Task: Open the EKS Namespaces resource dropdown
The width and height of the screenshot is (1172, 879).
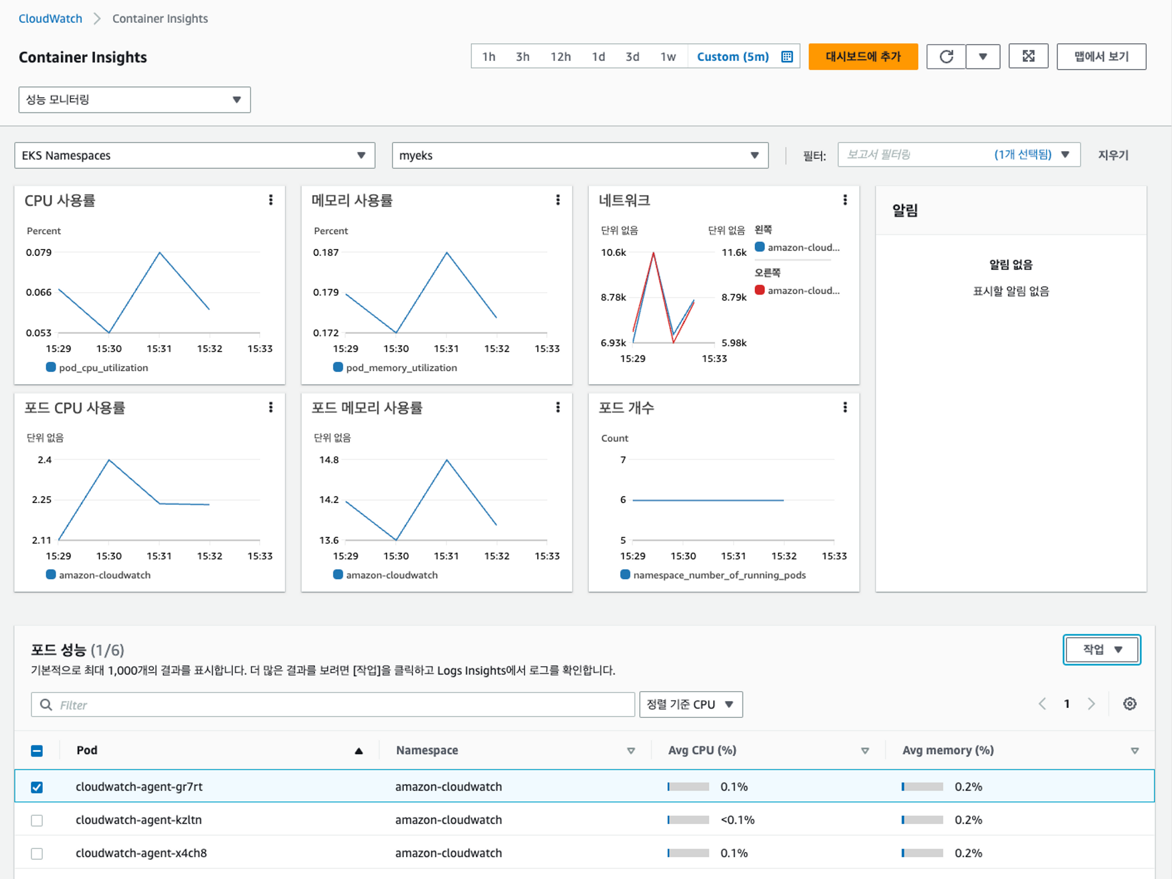Action: pyautogui.click(x=195, y=155)
